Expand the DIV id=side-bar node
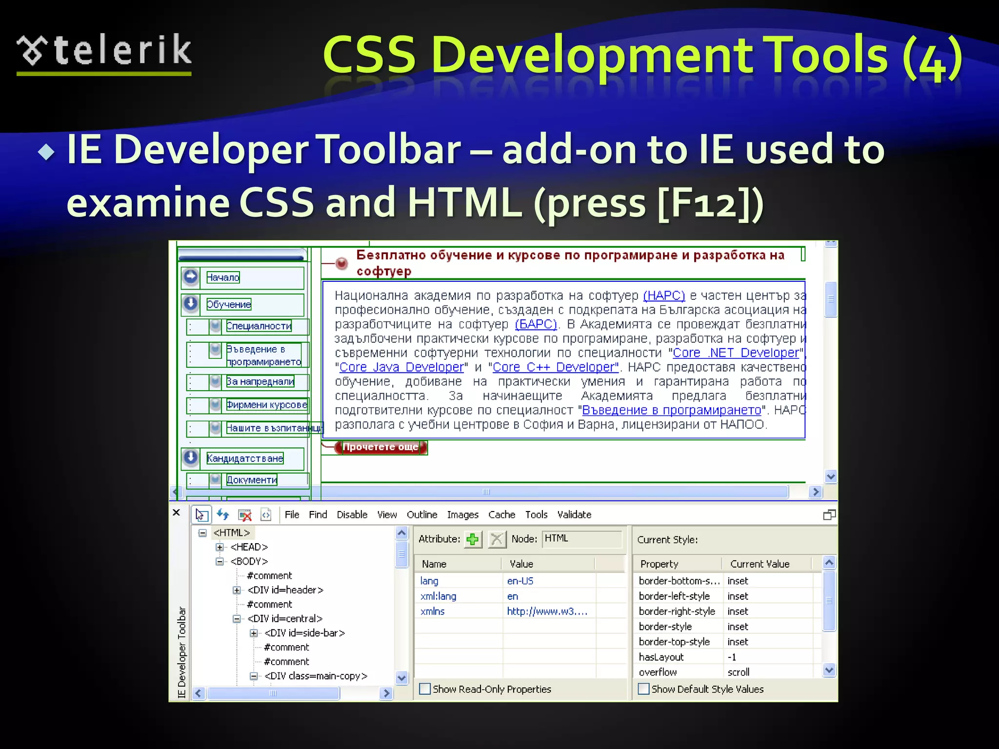Image resolution: width=999 pixels, height=749 pixels. [x=254, y=633]
